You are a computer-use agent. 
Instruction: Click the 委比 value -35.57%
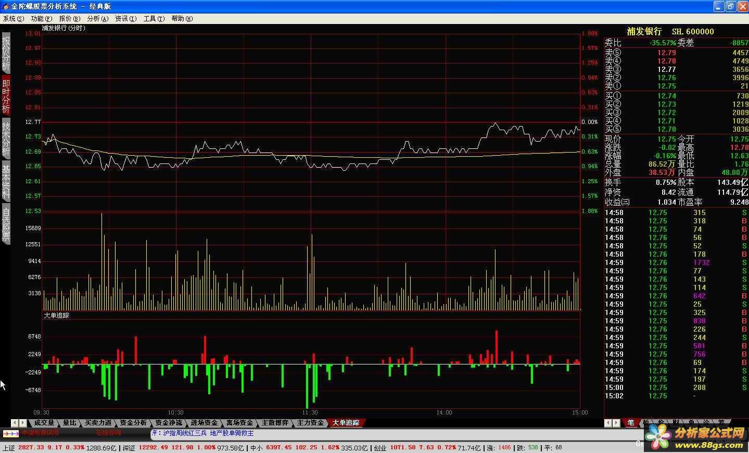click(x=663, y=43)
